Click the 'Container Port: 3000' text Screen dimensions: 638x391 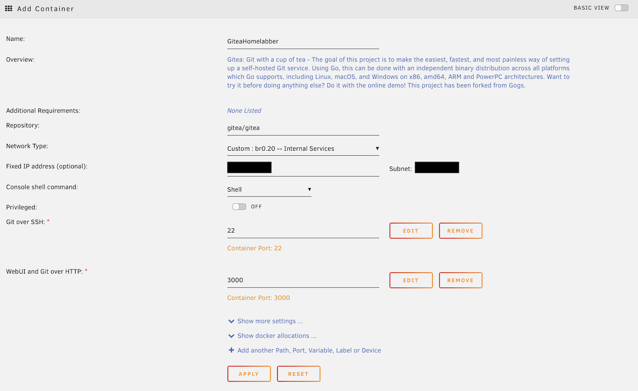(258, 298)
